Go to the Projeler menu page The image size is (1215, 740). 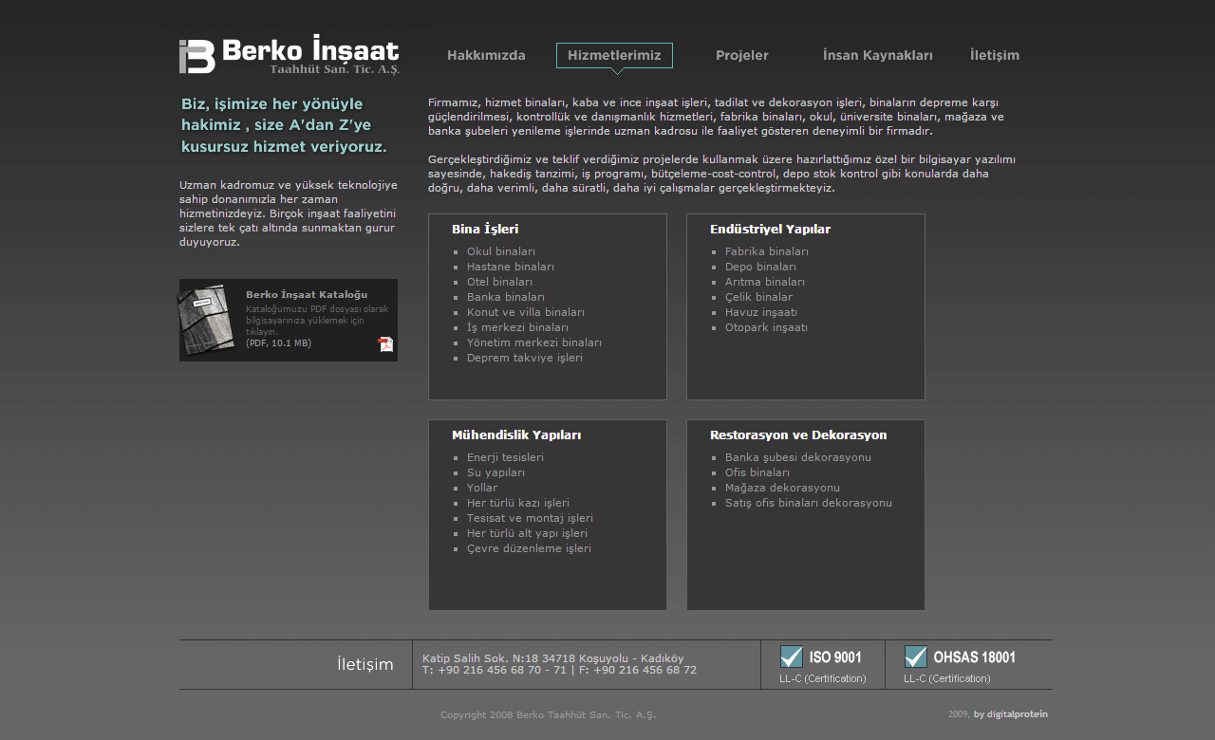tap(742, 55)
